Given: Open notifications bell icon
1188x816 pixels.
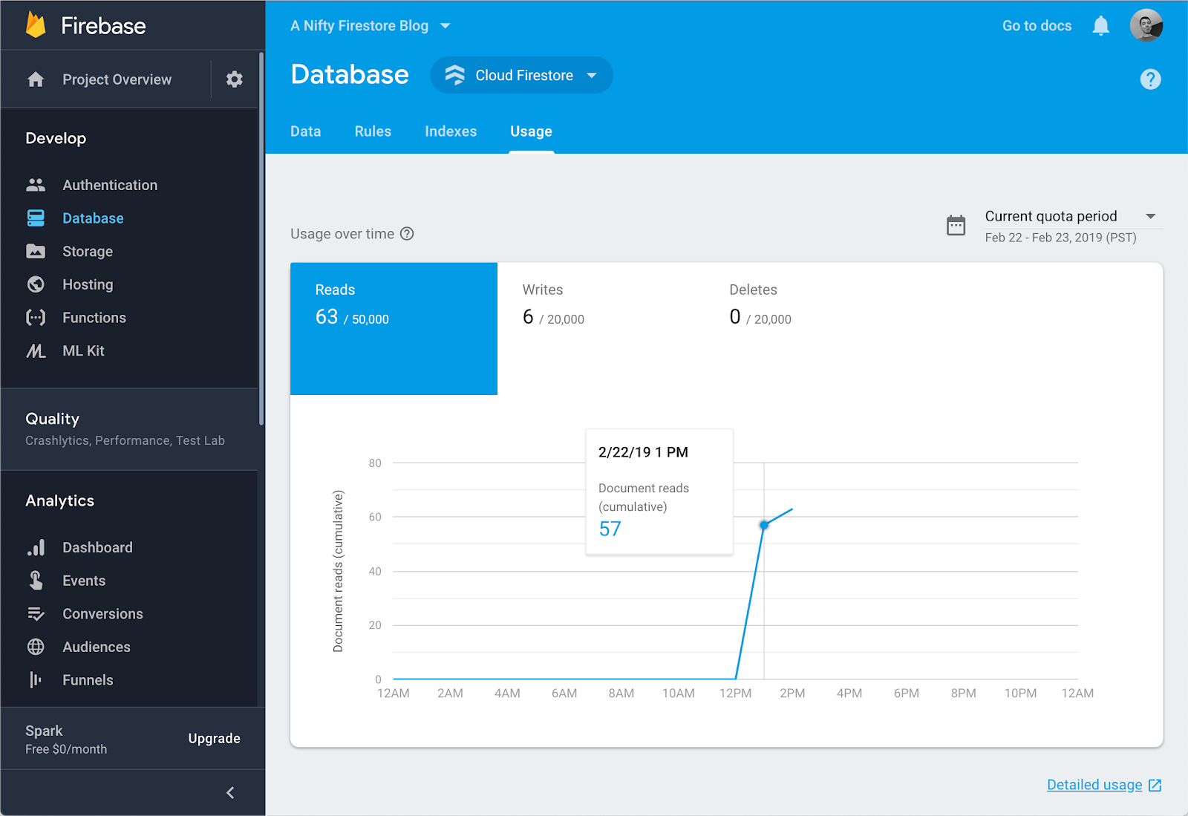Looking at the screenshot, I should 1101,26.
